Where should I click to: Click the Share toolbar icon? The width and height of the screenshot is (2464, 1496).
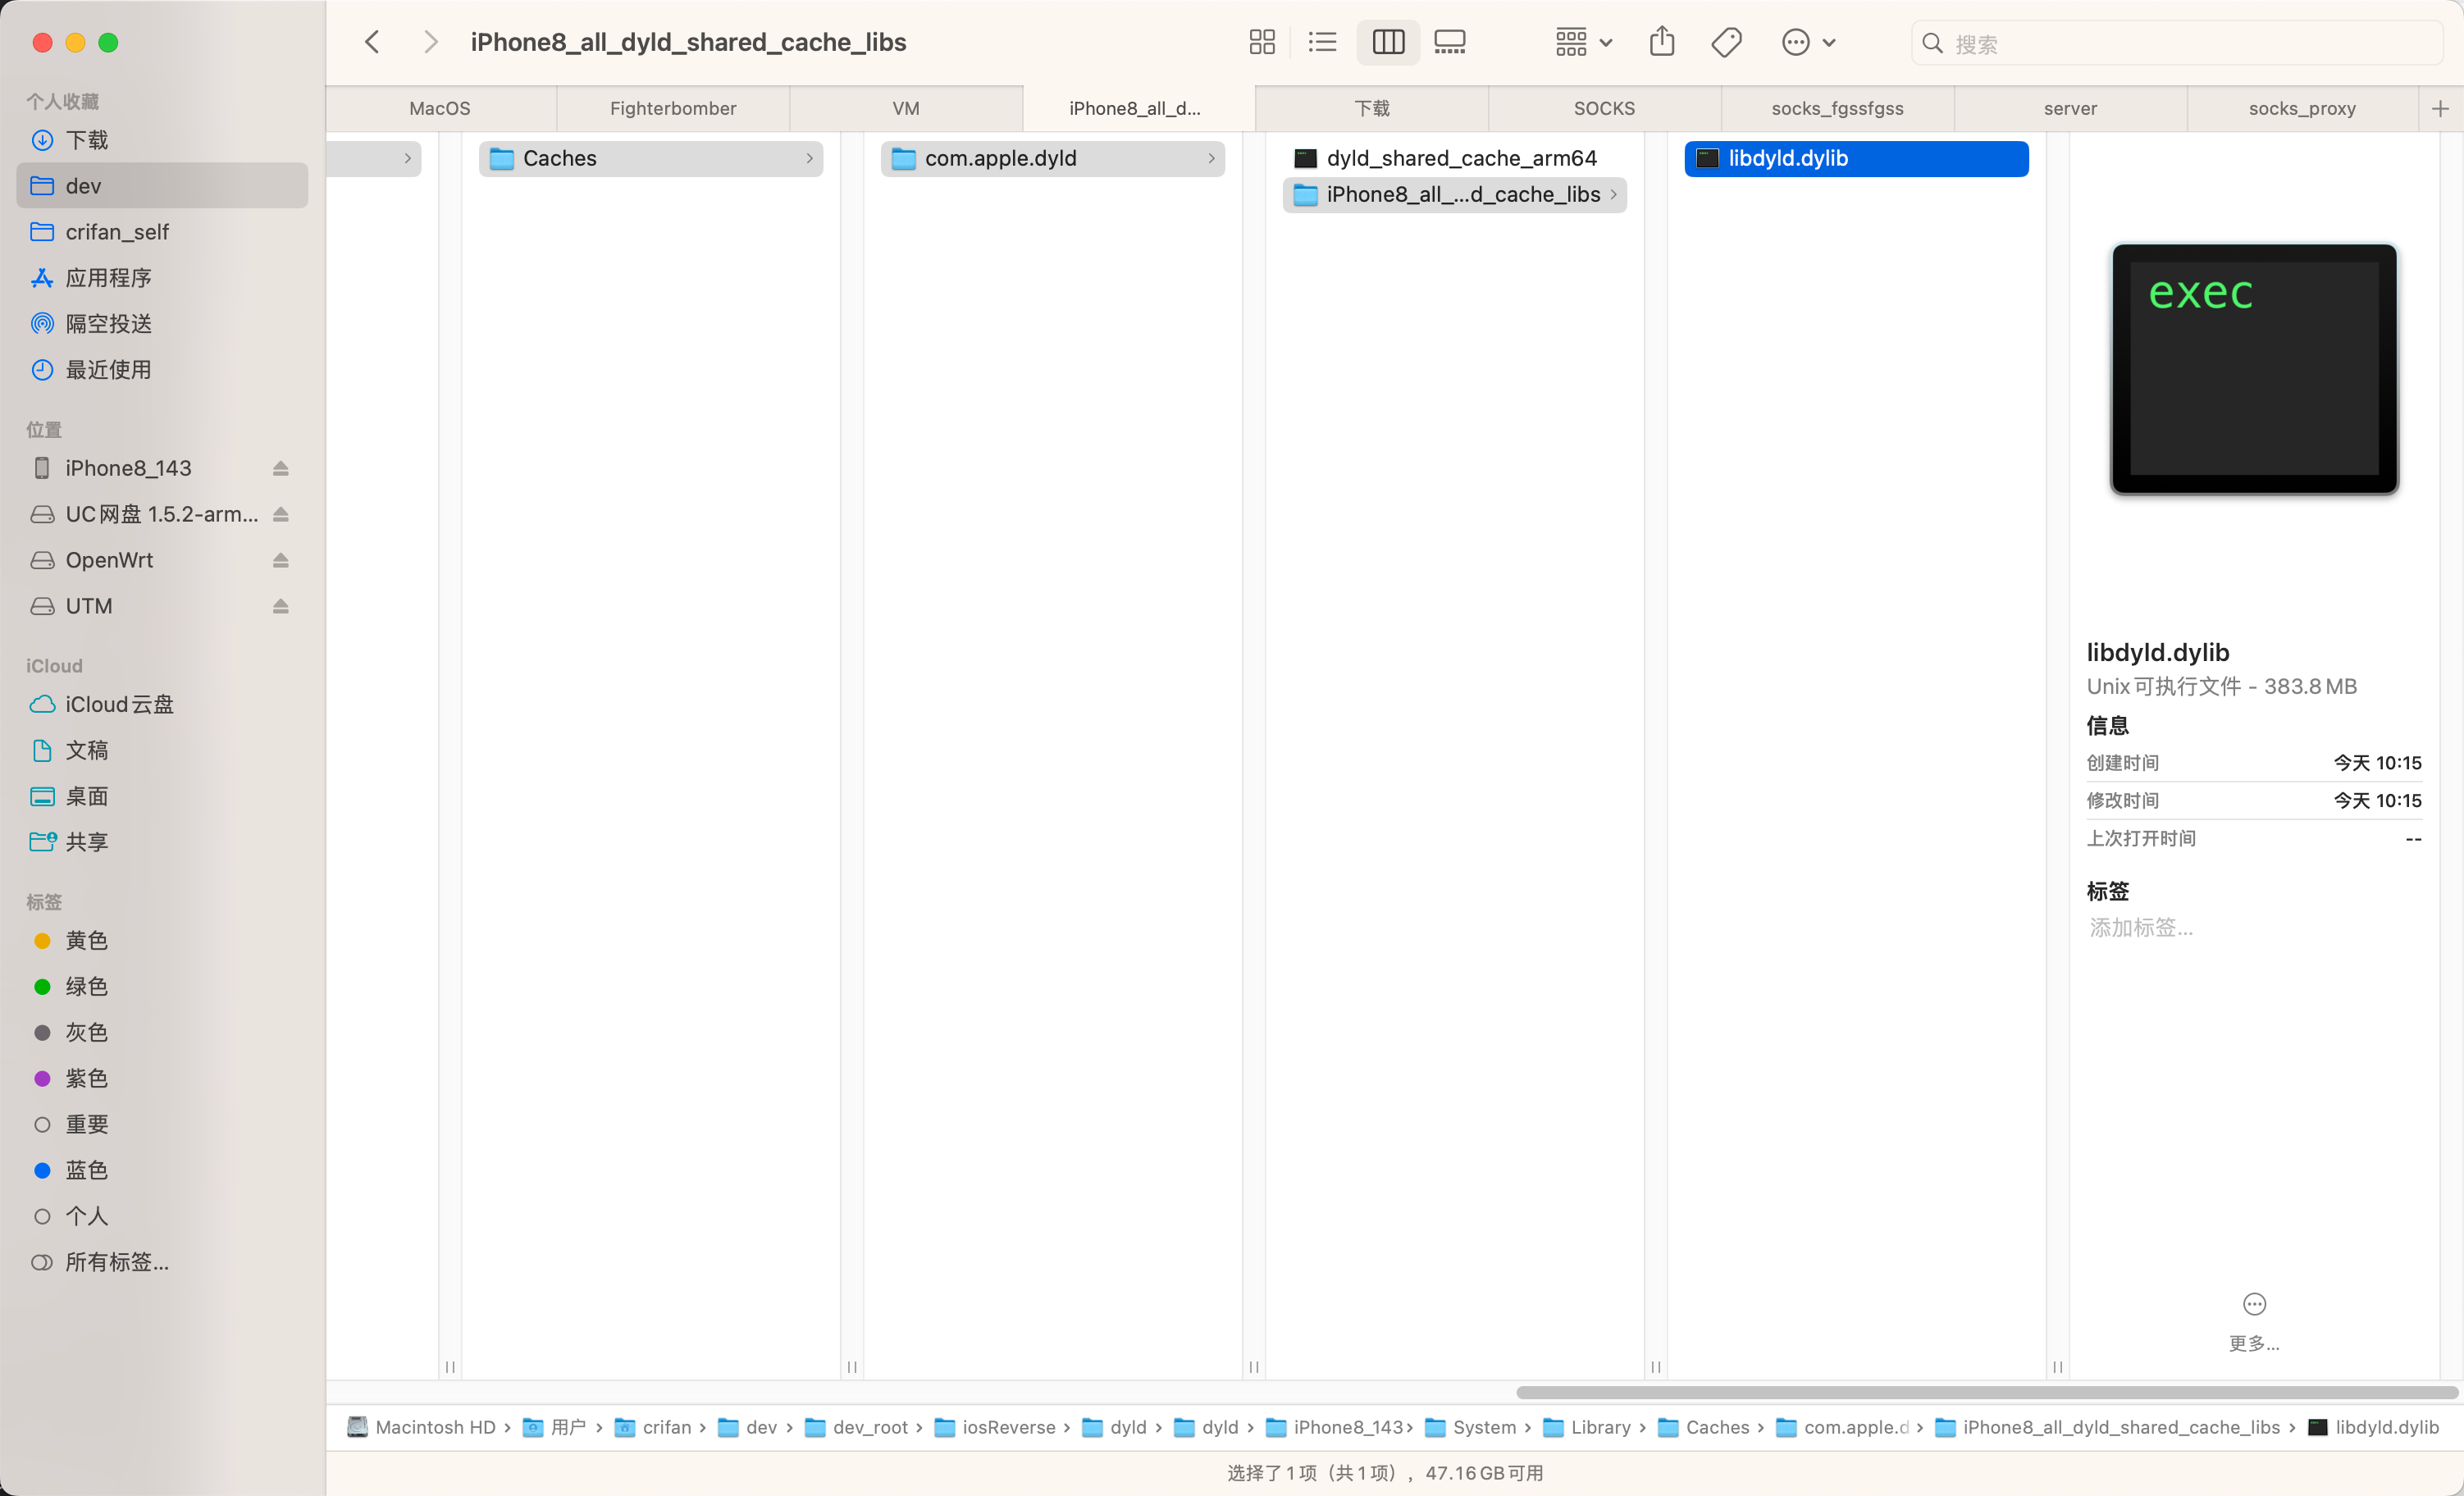click(1662, 42)
